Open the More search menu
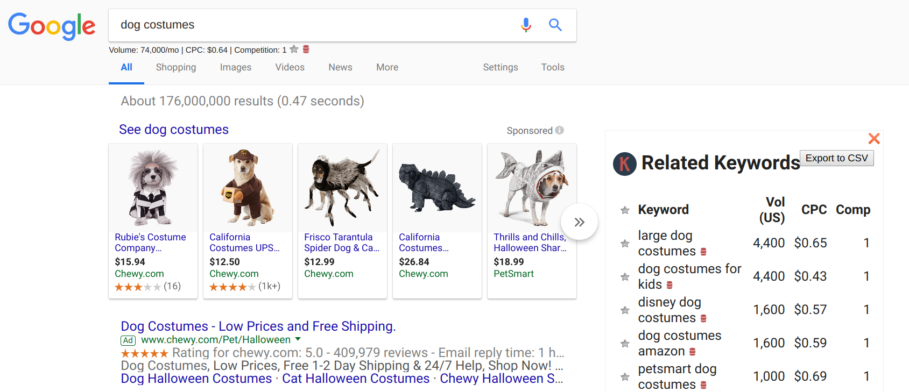 387,67
